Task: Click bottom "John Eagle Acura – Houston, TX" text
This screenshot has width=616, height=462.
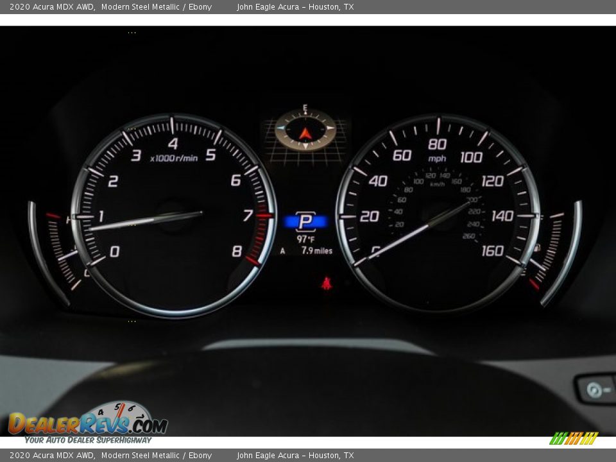Action: point(295,456)
